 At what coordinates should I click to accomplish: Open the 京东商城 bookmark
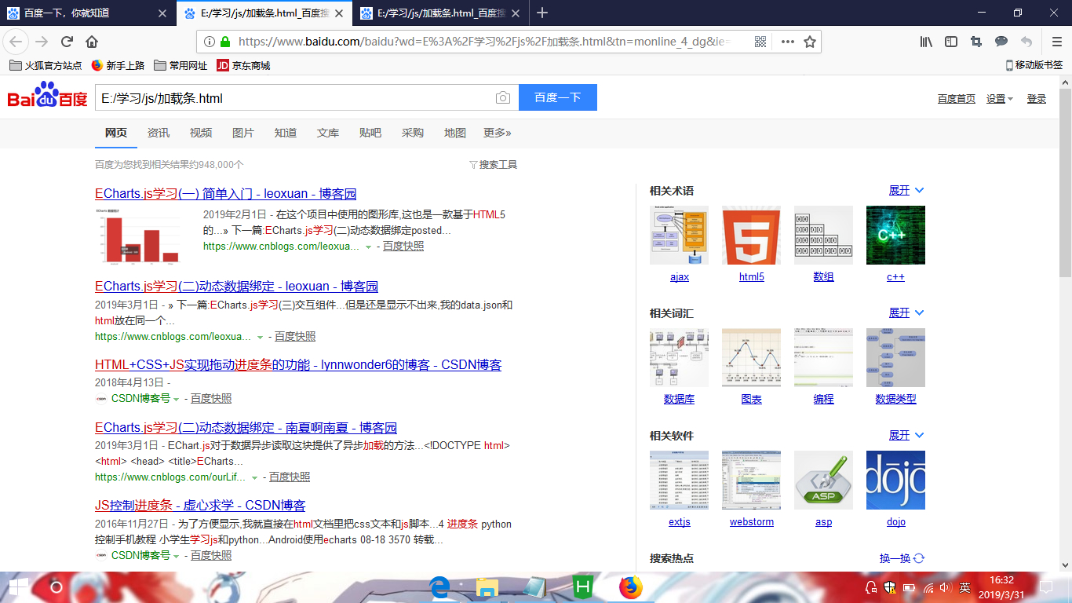point(243,65)
